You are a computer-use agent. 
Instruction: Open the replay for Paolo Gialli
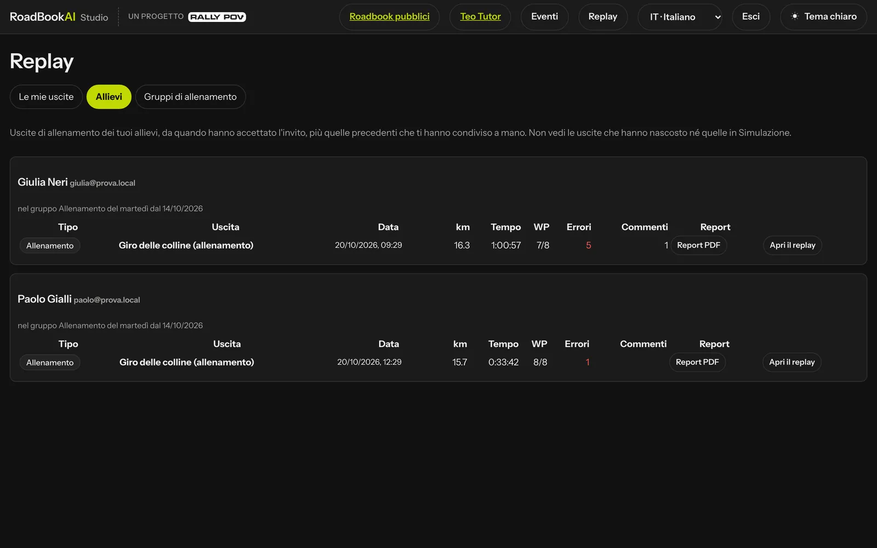pyautogui.click(x=791, y=362)
